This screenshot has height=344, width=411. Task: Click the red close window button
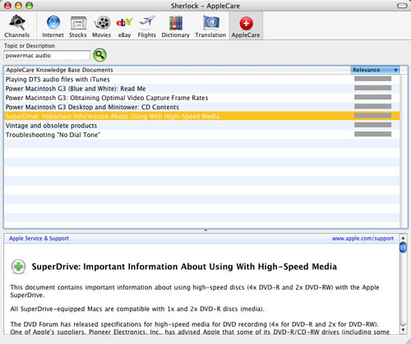pyautogui.click(x=7, y=6)
